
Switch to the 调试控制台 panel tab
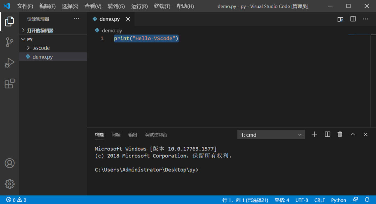pyautogui.click(x=156, y=135)
